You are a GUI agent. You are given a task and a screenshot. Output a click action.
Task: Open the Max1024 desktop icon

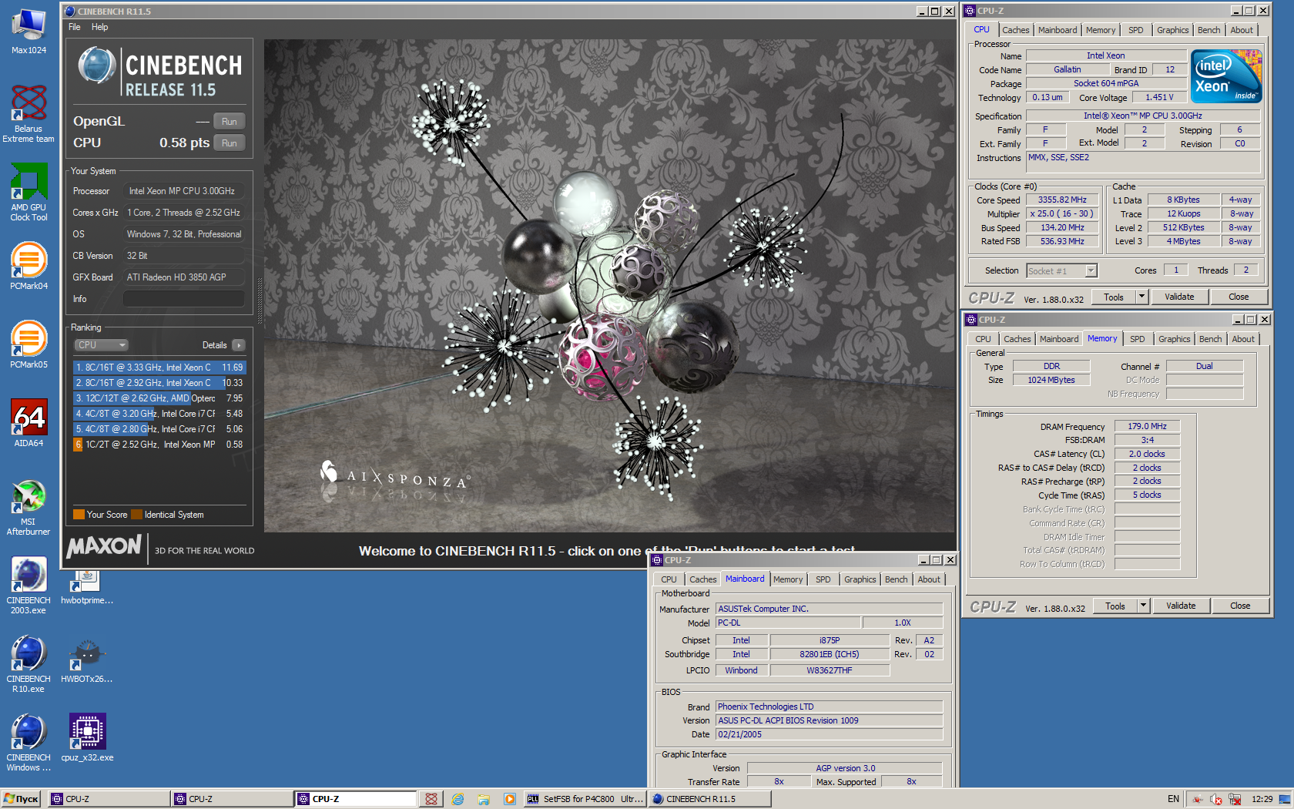[28, 31]
